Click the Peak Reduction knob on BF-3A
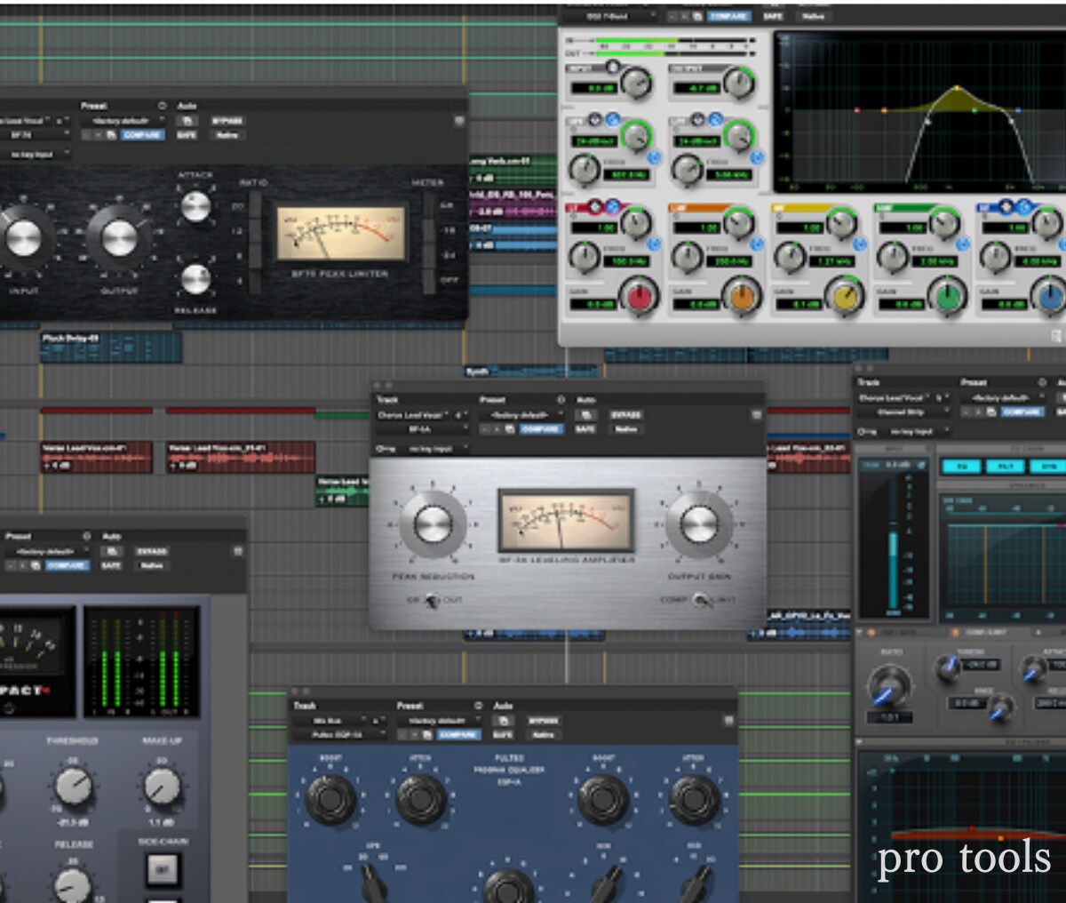This screenshot has width=1066, height=903. tap(433, 524)
